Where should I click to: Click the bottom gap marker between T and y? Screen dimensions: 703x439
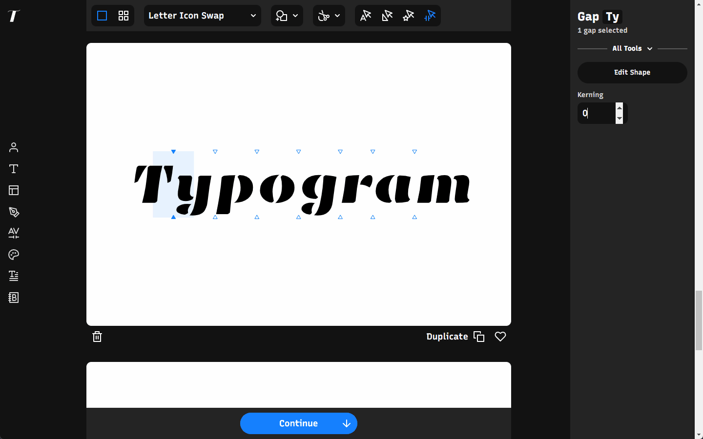click(173, 217)
